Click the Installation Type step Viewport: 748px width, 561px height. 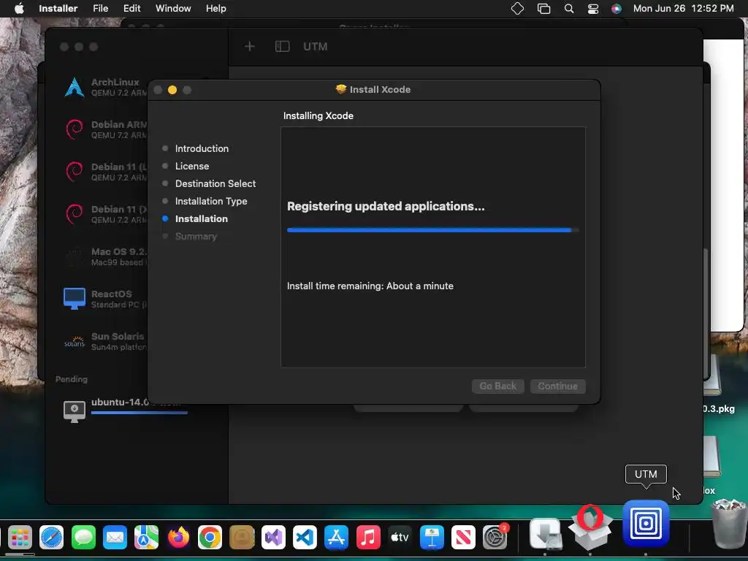(211, 202)
